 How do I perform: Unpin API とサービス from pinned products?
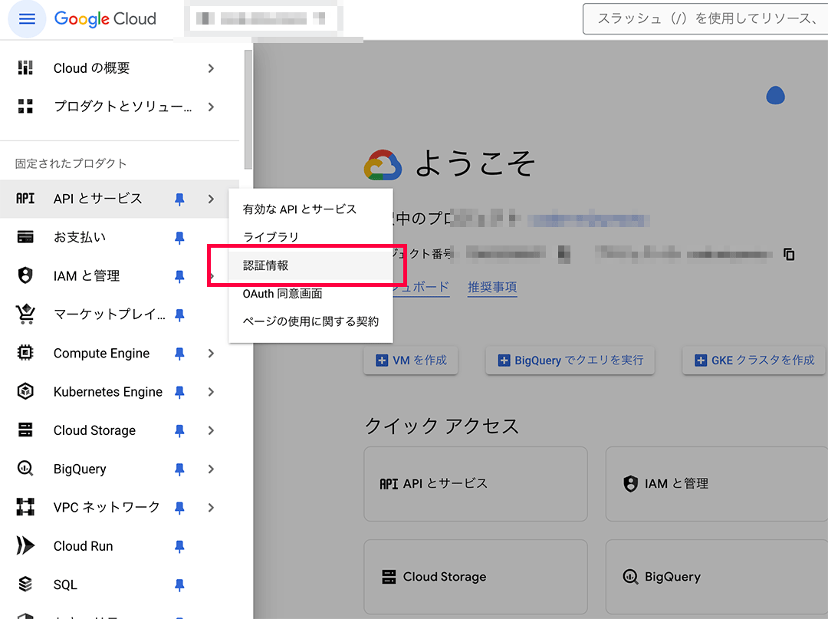pyautogui.click(x=179, y=199)
